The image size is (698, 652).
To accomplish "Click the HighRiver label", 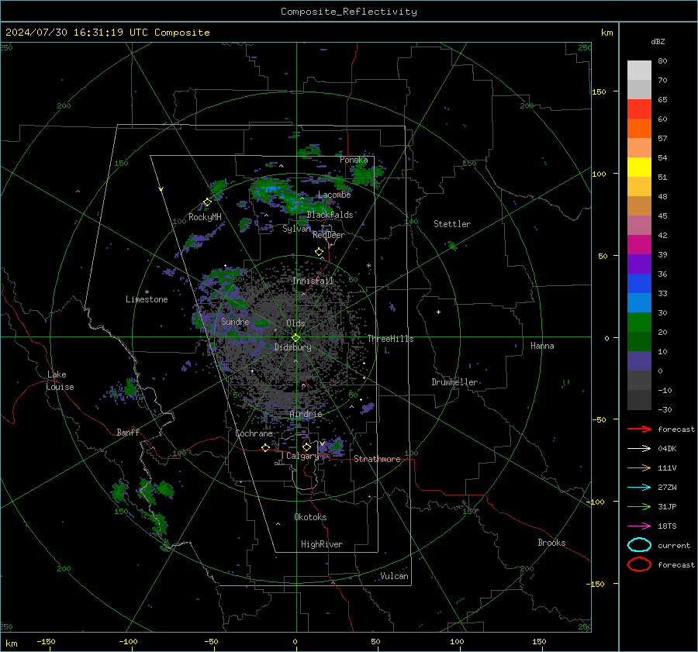I will (322, 544).
